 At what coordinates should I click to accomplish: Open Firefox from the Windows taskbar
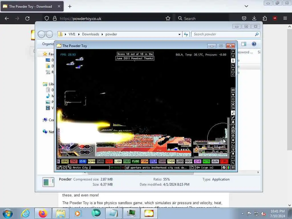pos(43,213)
